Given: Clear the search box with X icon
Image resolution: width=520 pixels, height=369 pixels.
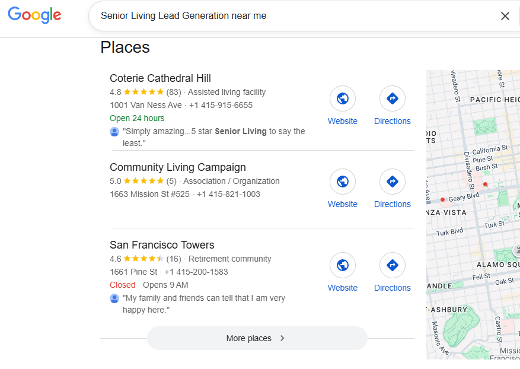Looking at the screenshot, I should [x=505, y=16].
